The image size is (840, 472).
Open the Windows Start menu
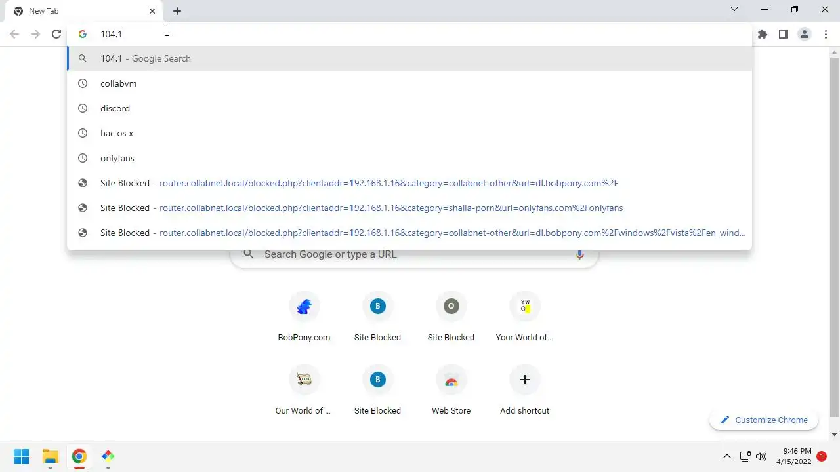pyautogui.click(x=22, y=456)
